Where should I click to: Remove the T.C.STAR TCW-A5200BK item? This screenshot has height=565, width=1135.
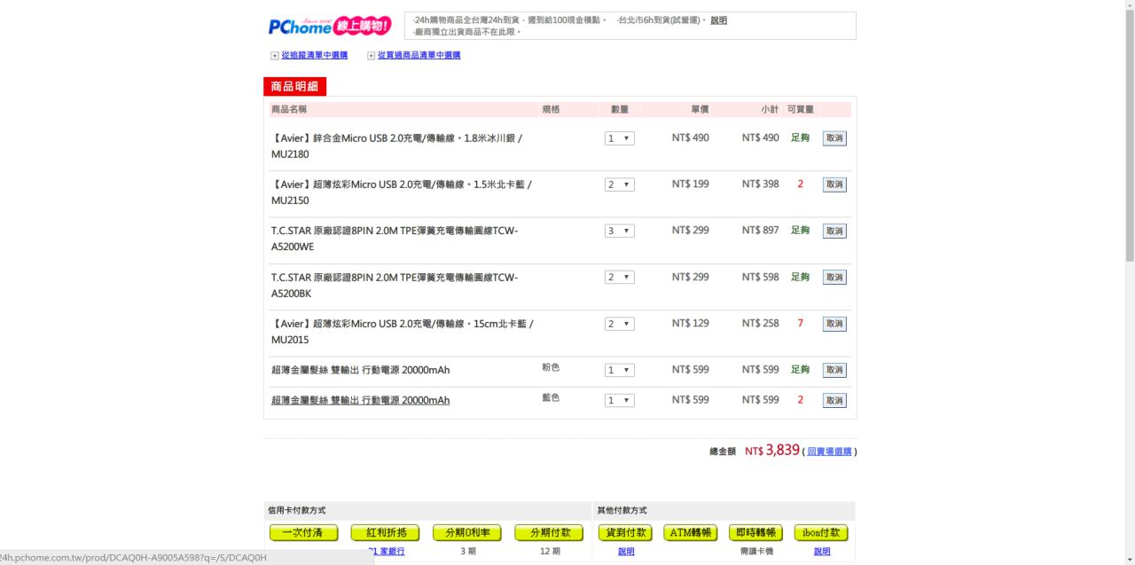point(834,277)
